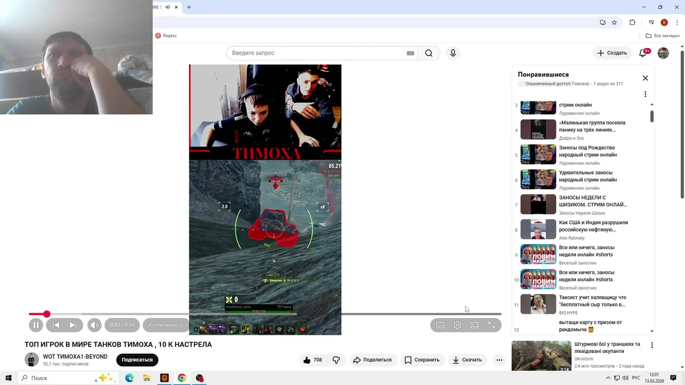Screen dimensions: 685x385
Task: Open the browser extensions puzzle icon
Action: pyautogui.click(x=632, y=22)
